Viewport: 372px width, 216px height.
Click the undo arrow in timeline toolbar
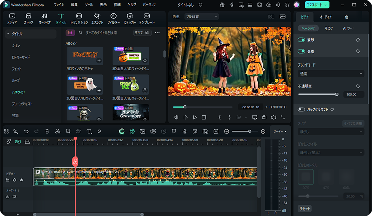pyautogui.click(x=26, y=131)
